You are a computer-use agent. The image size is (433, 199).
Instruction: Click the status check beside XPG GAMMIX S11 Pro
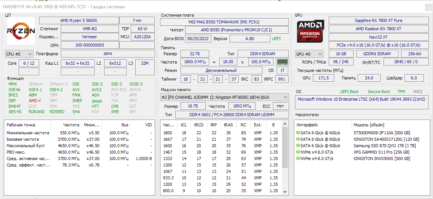(x=298, y=152)
